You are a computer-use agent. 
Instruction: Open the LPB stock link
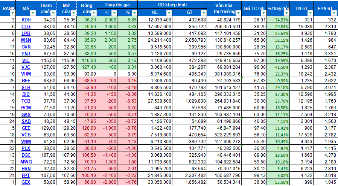(x=26, y=33)
